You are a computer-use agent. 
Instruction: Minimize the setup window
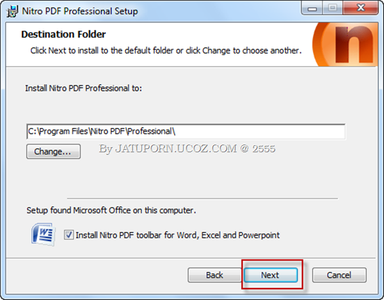(x=312, y=8)
